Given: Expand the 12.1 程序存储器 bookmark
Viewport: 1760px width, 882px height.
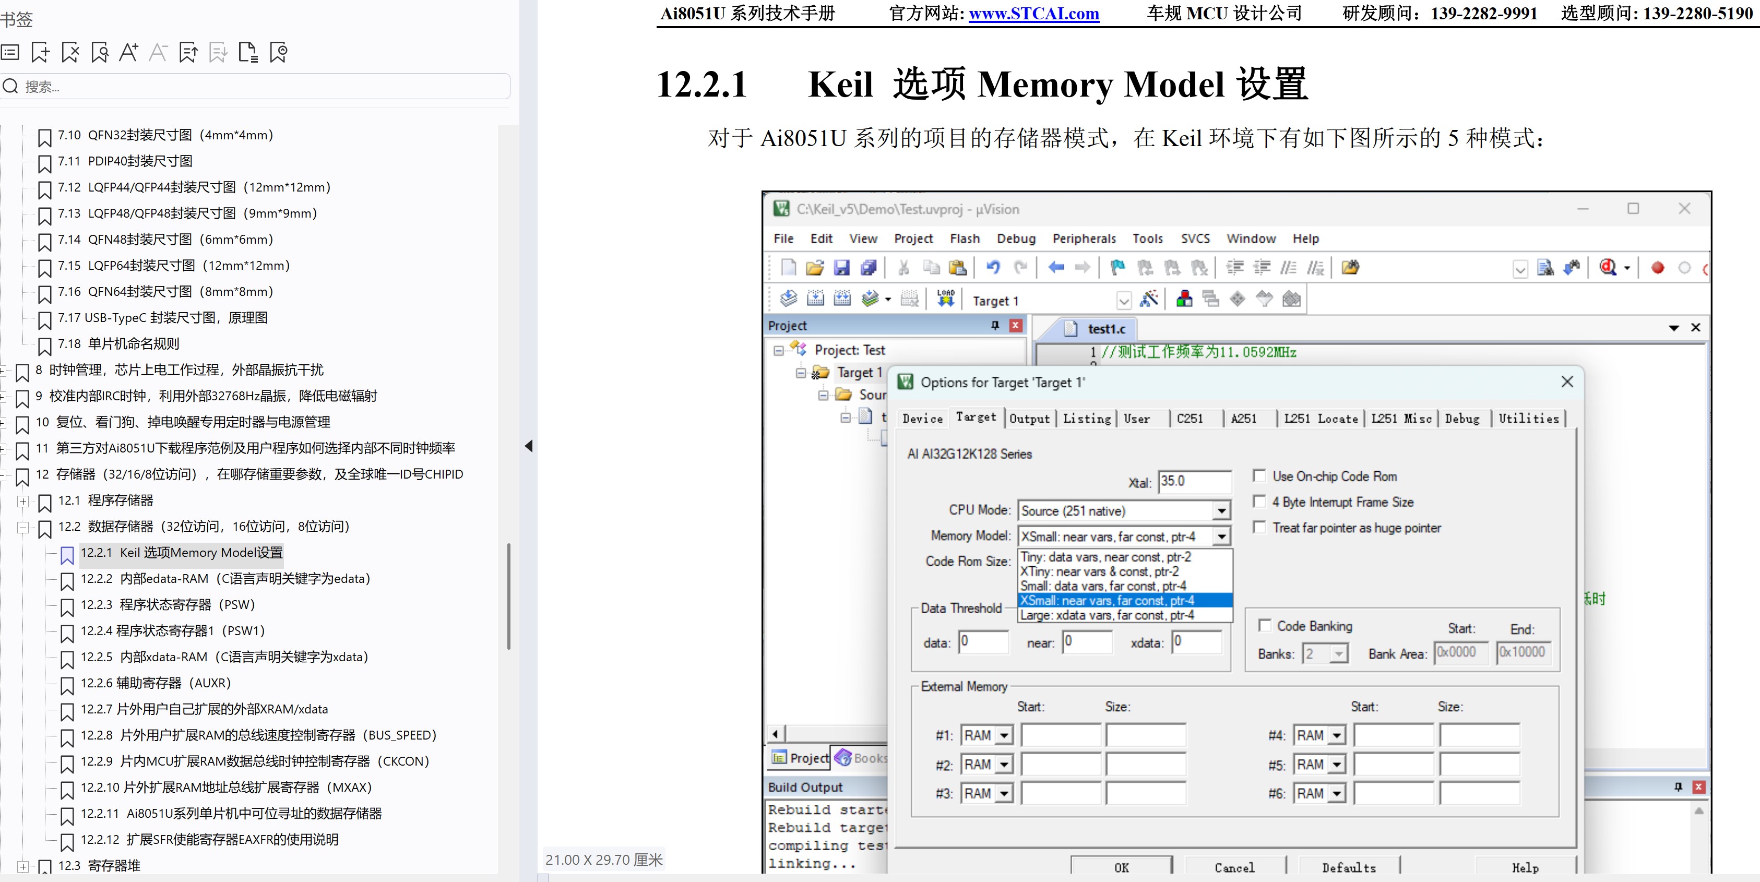Looking at the screenshot, I should 23,501.
